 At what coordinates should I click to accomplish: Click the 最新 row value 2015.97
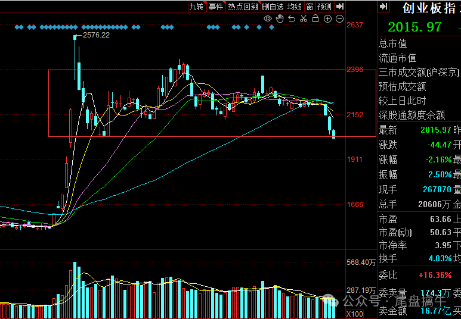pos(435,130)
